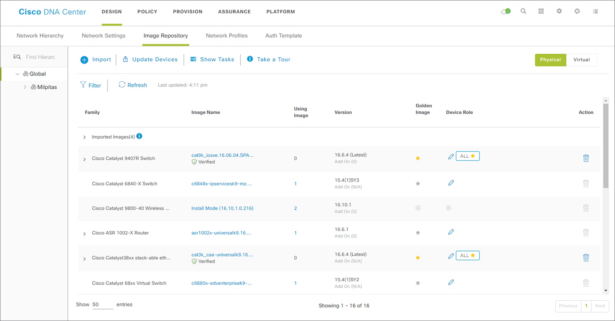The width and height of the screenshot is (615, 321).
Task: Open the cat9k_iosxe.16.06.04.SPA image link
Action: coord(222,155)
